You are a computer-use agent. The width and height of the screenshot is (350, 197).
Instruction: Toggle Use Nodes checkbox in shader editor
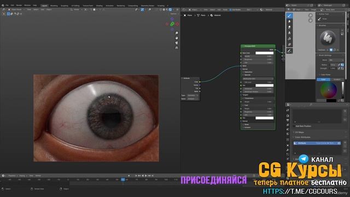pos(230,10)
